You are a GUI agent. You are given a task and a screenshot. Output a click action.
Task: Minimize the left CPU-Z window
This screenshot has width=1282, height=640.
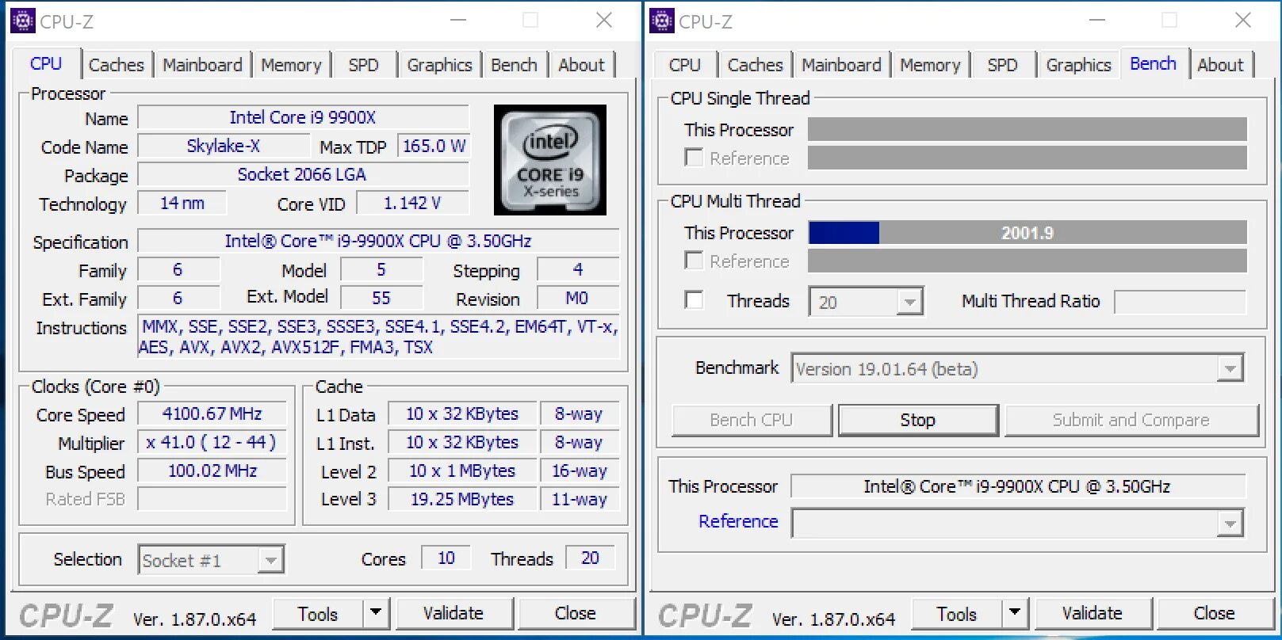(x=458, y=21)
